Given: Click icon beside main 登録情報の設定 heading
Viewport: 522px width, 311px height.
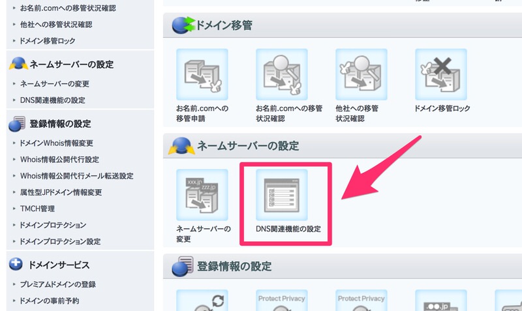Looking at the screenshot, I should tap(183, 266).
